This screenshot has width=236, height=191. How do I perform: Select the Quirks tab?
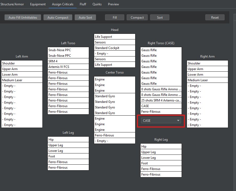97,4
